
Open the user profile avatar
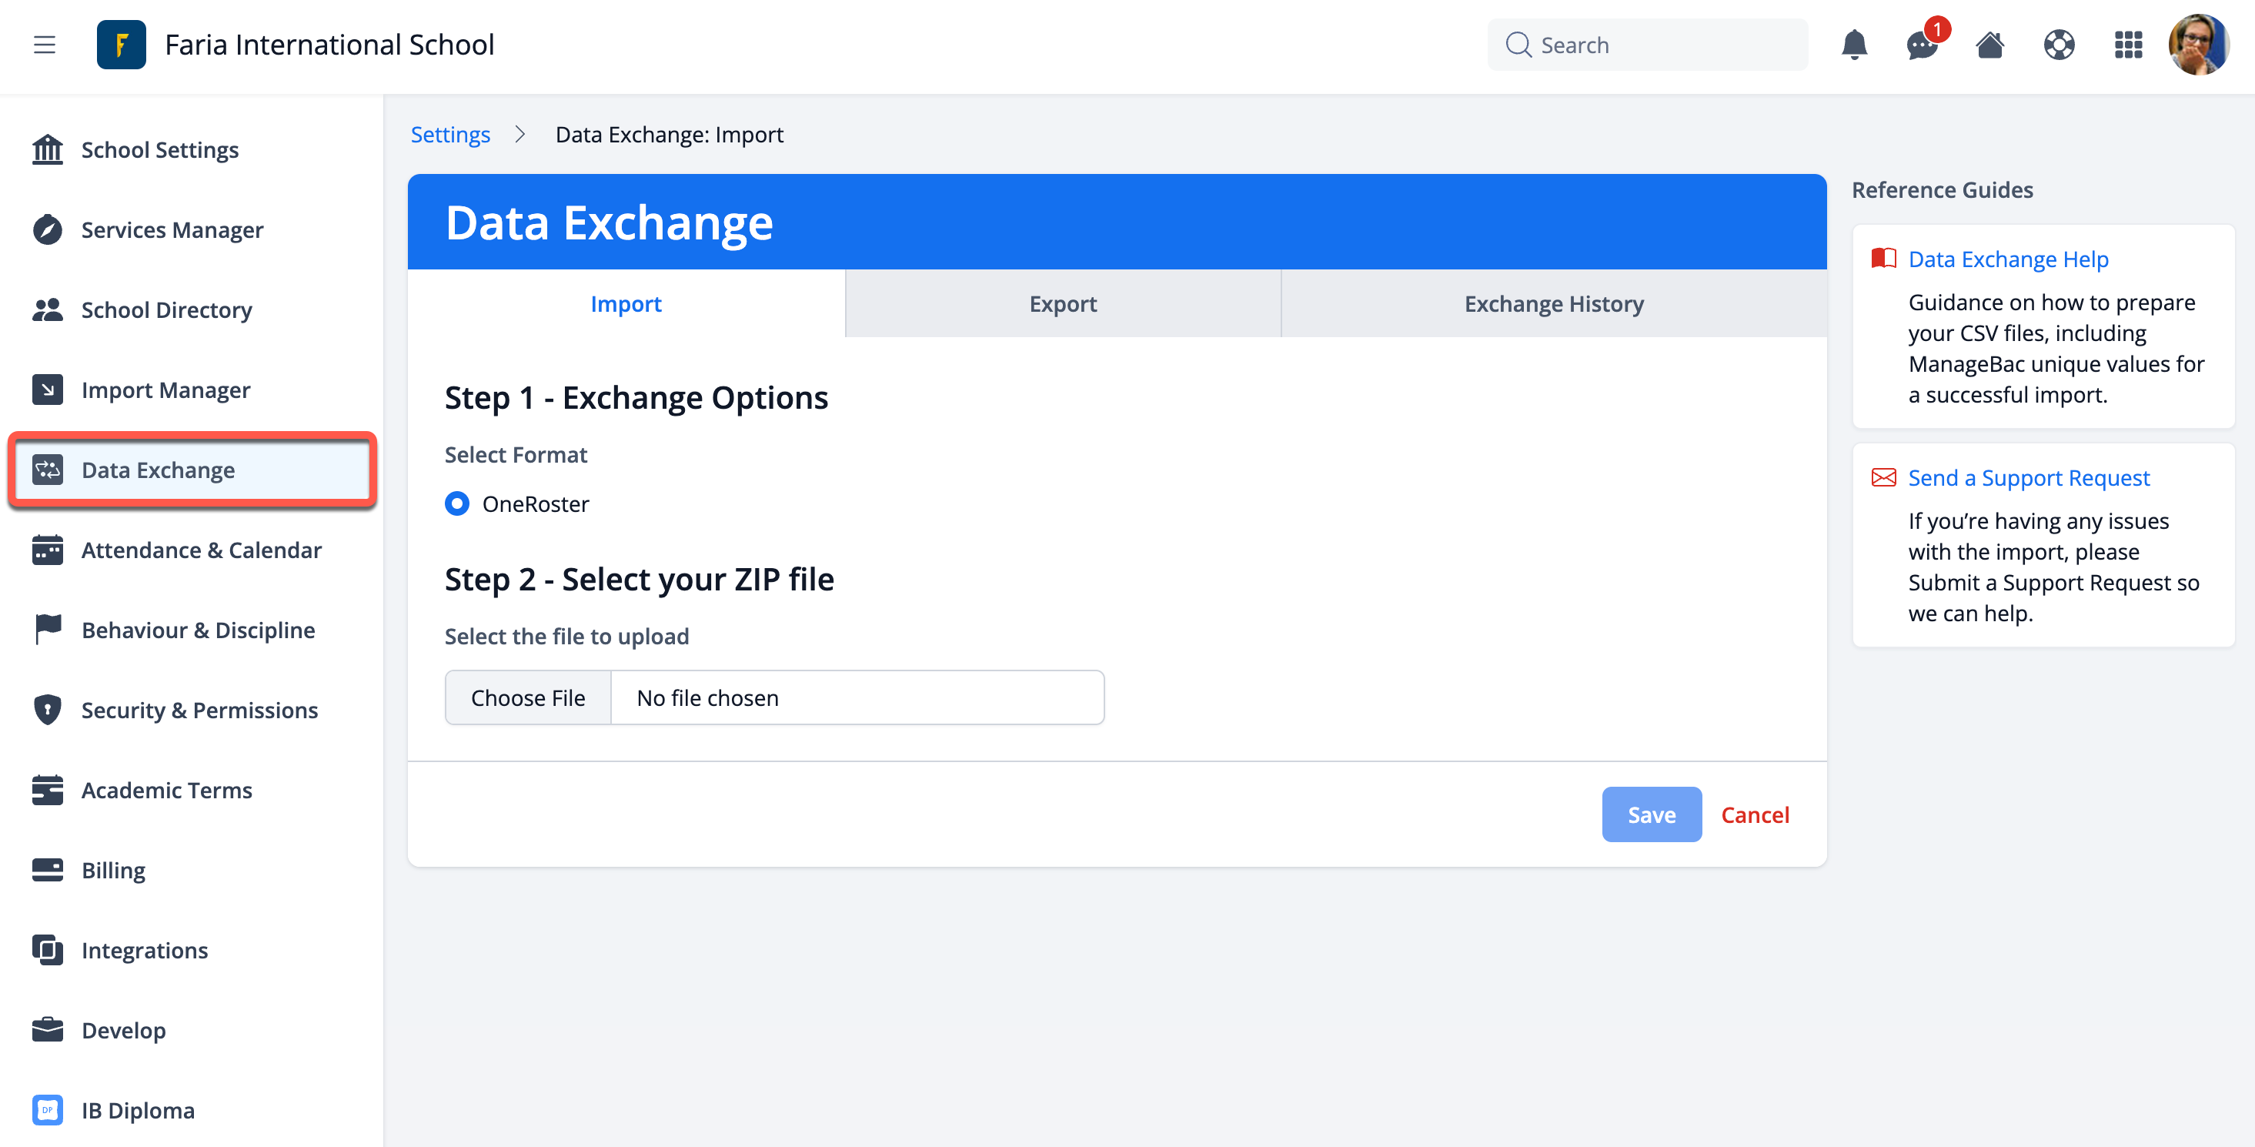point(2198,45)
